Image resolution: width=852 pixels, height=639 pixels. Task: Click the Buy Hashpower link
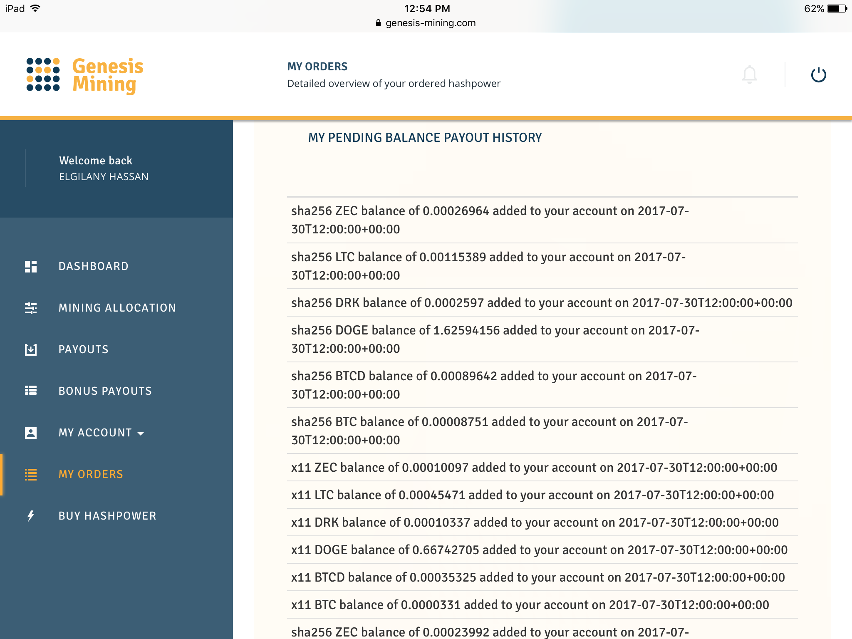107,516
